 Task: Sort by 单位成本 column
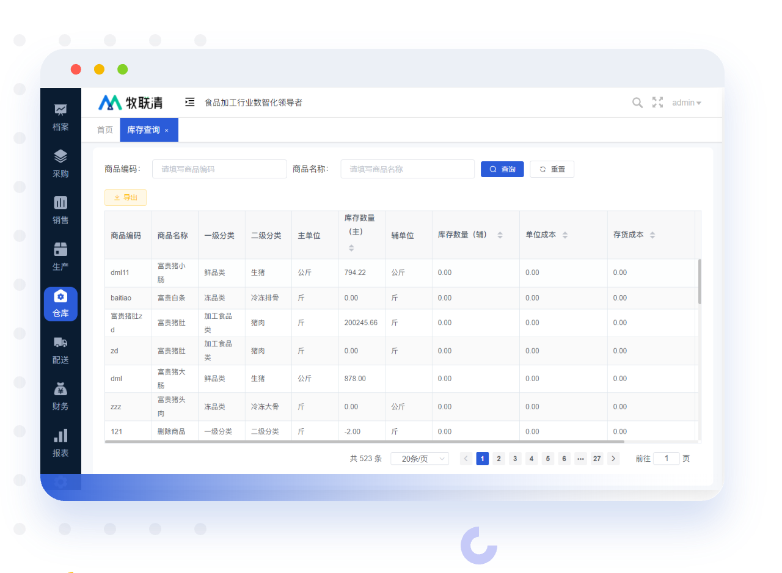pos(565,235)
